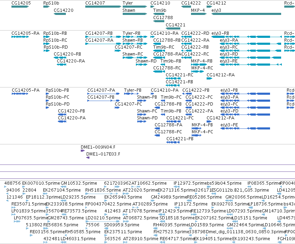Viewport: 295px width, 244px height.
Task: Open protein CG14222-PA
Action: click(199, 111)
